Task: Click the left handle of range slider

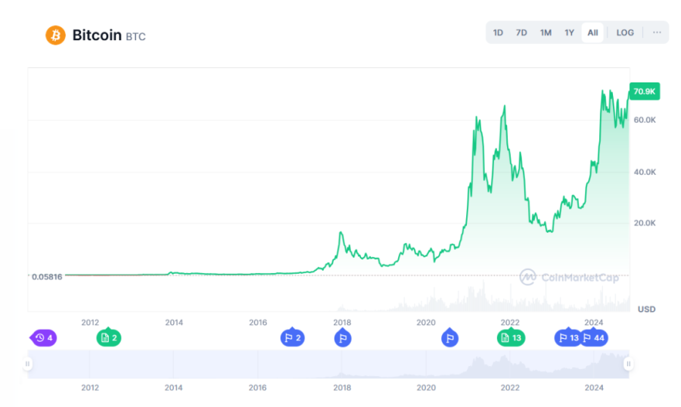Action: click(28, 364)
